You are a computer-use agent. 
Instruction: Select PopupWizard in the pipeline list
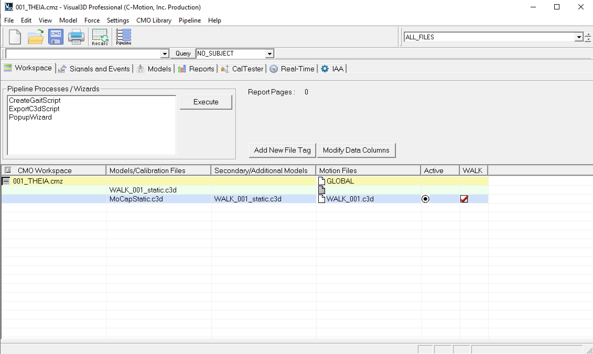click(x=30, y=117)
